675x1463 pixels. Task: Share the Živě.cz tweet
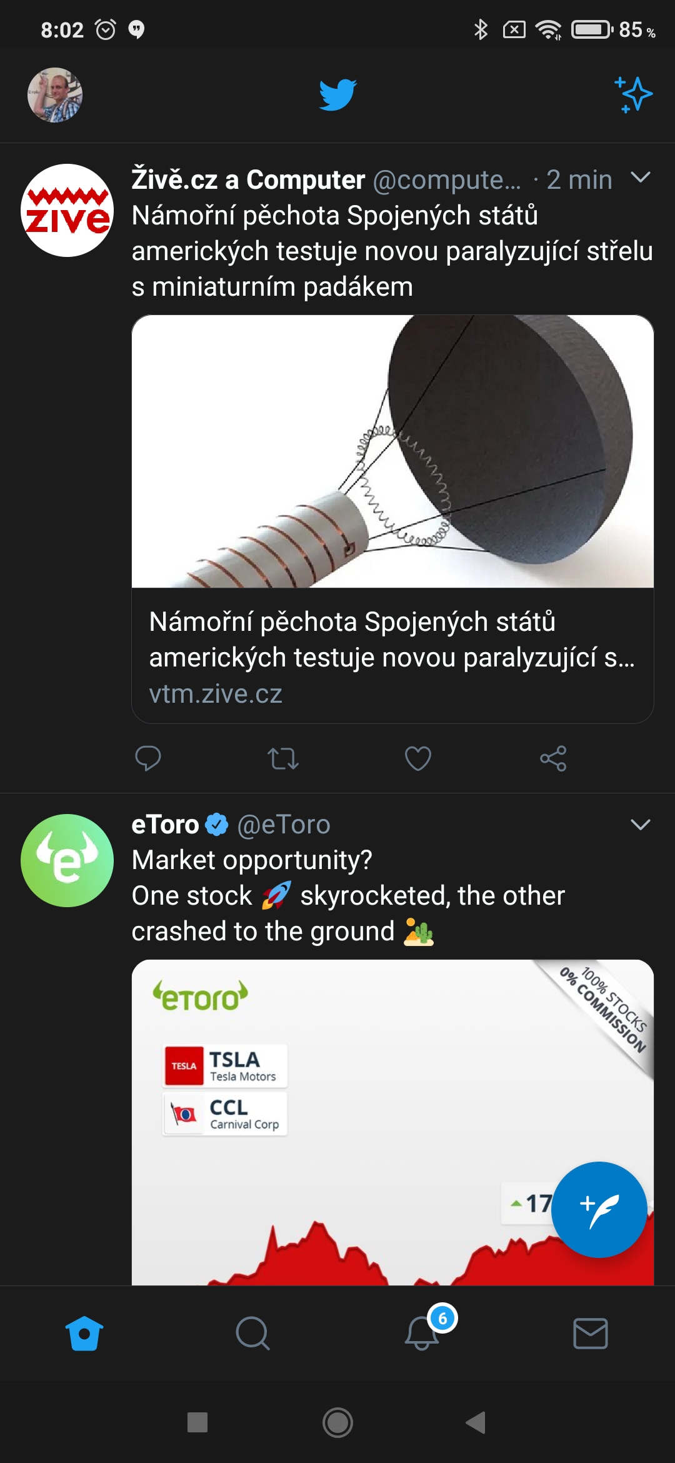(x=553, y=758)
